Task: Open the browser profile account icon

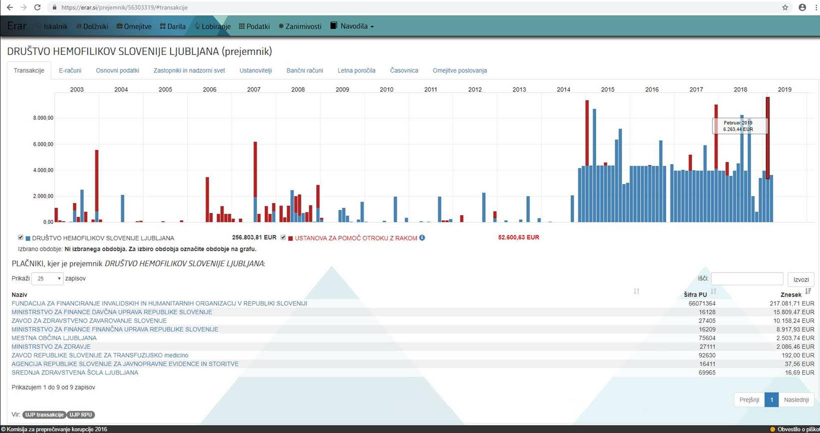Action: (x=803, y=7)
